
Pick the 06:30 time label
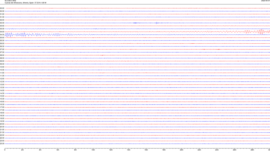[x=2, y=46]
